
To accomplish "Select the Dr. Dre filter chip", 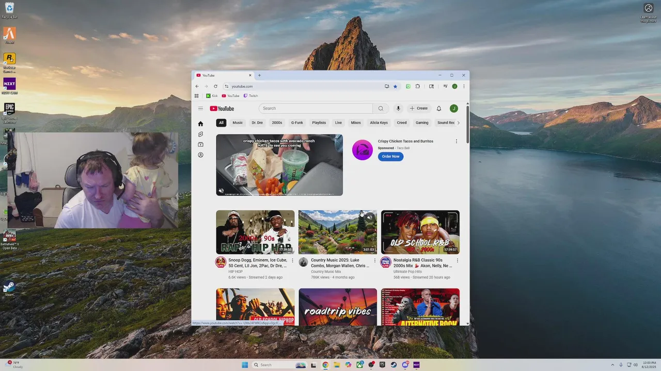I will pos(257,123).
